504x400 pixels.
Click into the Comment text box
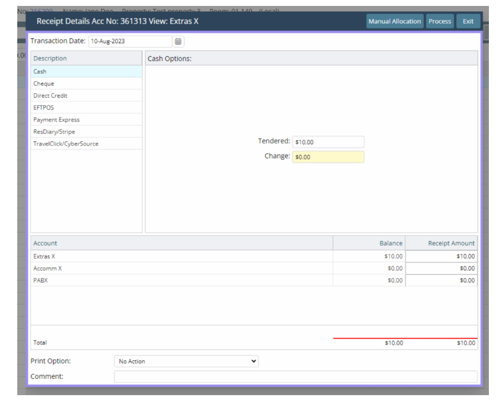click(295, 376)
